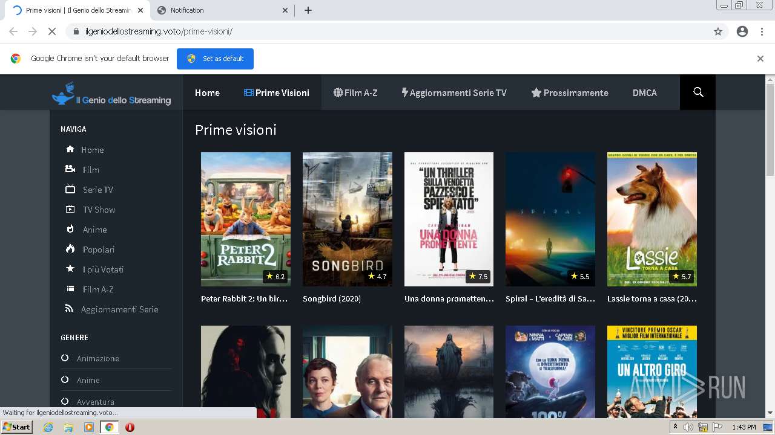This screenshot has width=775, height=435.
Task: Click the Film A-Z list icon in sidebar
Action: tap(70, 289)
